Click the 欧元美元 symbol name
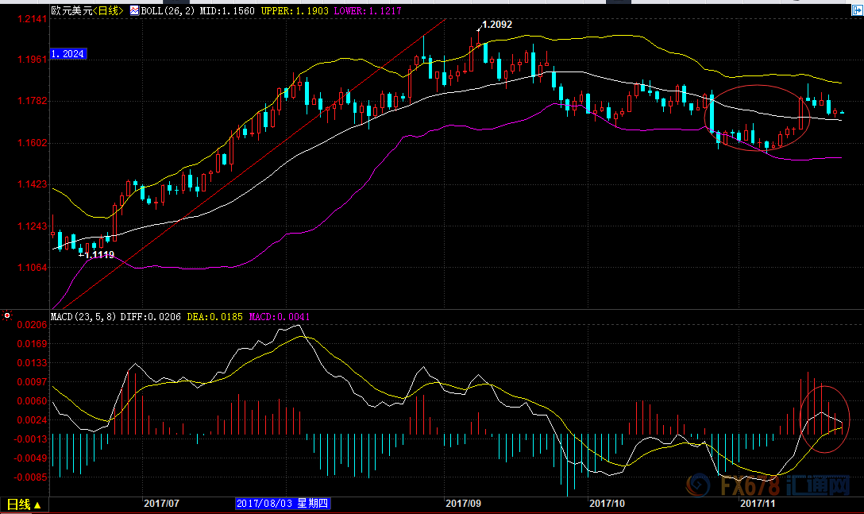The width and height of the screenshot is (864, 514). pyautogui.click(x=71, y=10)
